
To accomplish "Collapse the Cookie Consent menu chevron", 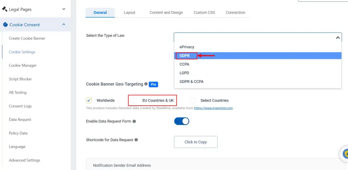I will 64,24.
